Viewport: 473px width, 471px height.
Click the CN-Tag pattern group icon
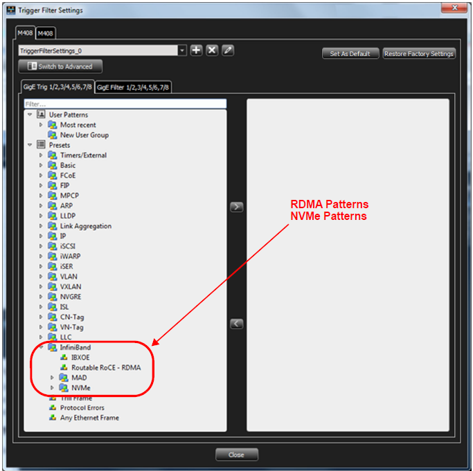click(53, 317)
